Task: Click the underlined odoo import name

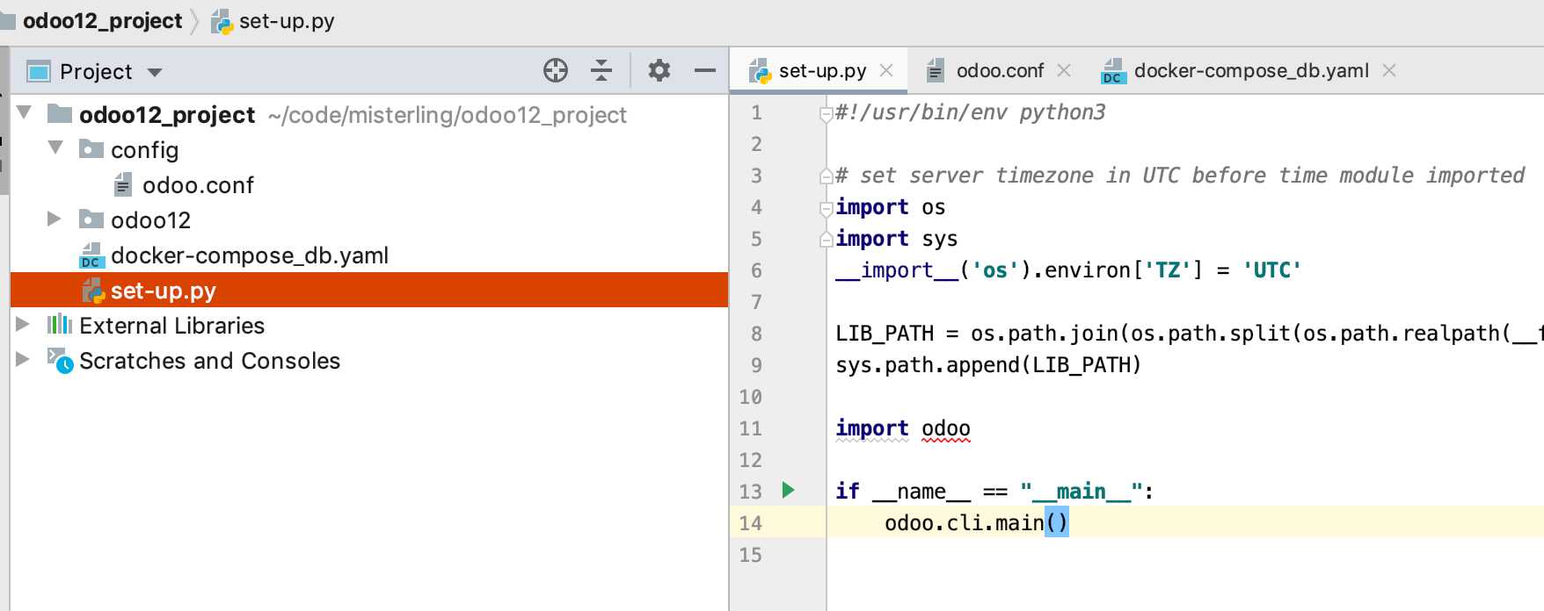Action: [x=945, y=428]
